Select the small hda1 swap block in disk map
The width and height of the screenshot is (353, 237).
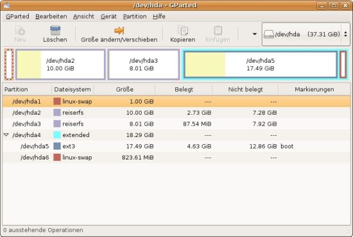click(9, 65)
